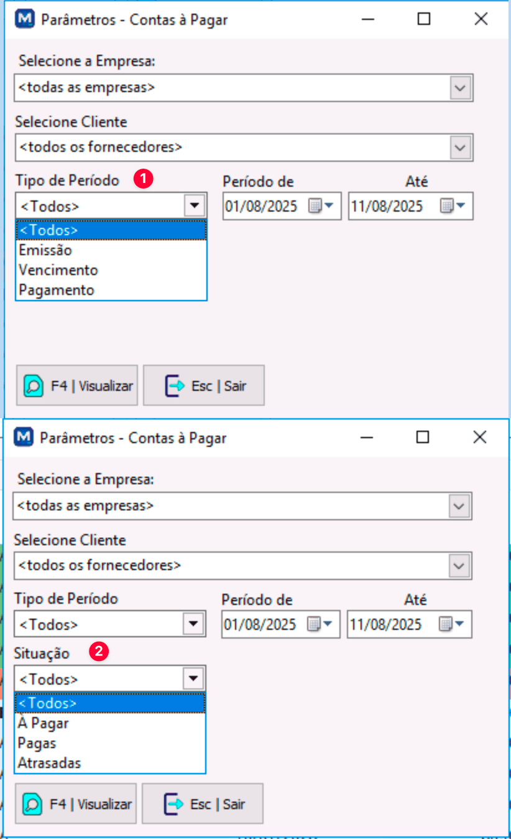511x839 pixels.
Task: Click the M app logo in the bottom title bar
Action: pos(24,438)
